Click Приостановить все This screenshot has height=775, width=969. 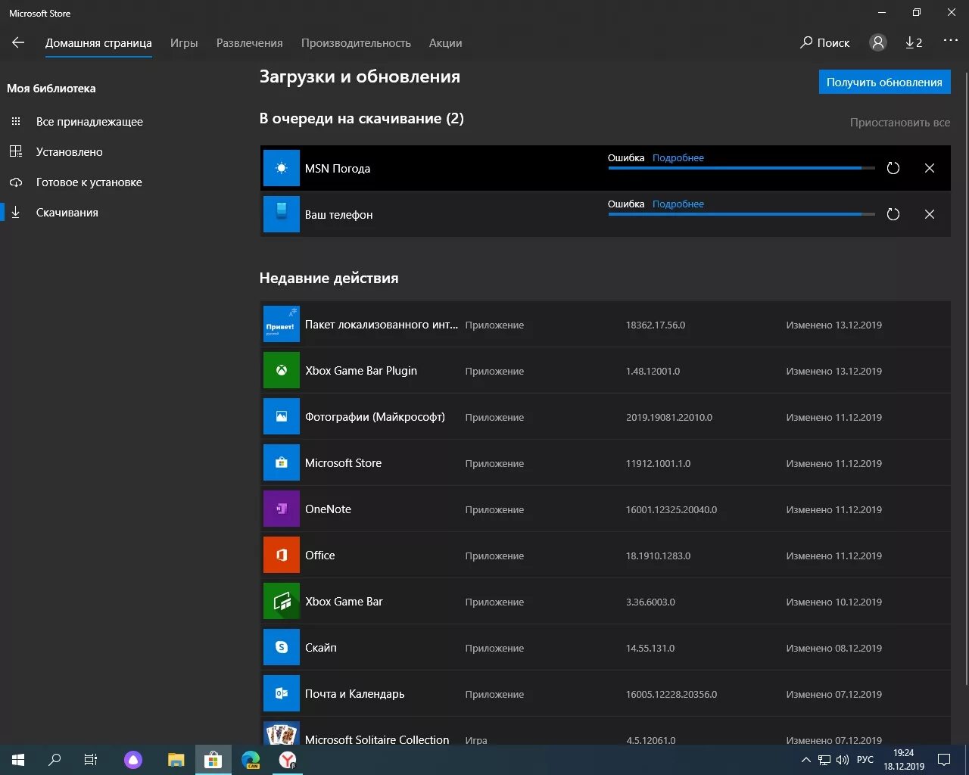pos(899,123)
